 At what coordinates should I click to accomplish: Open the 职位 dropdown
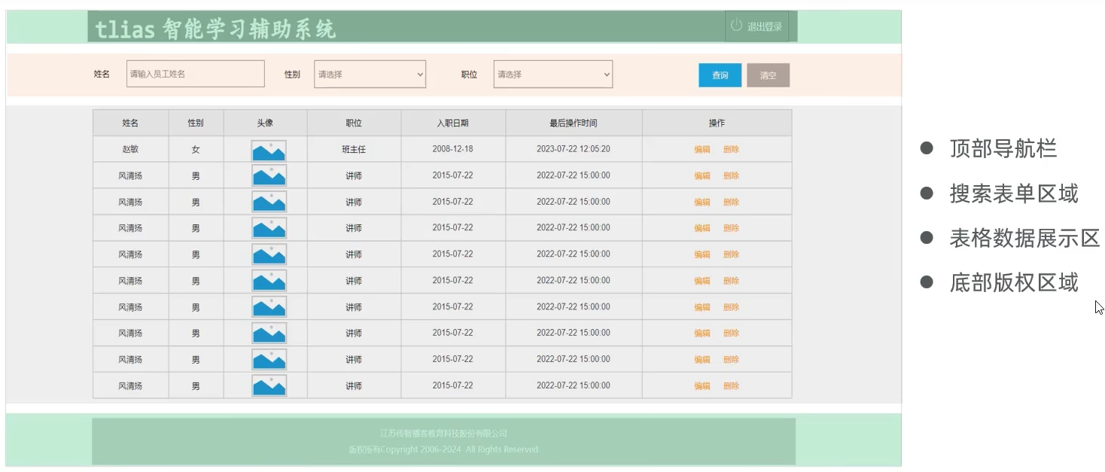552,75
